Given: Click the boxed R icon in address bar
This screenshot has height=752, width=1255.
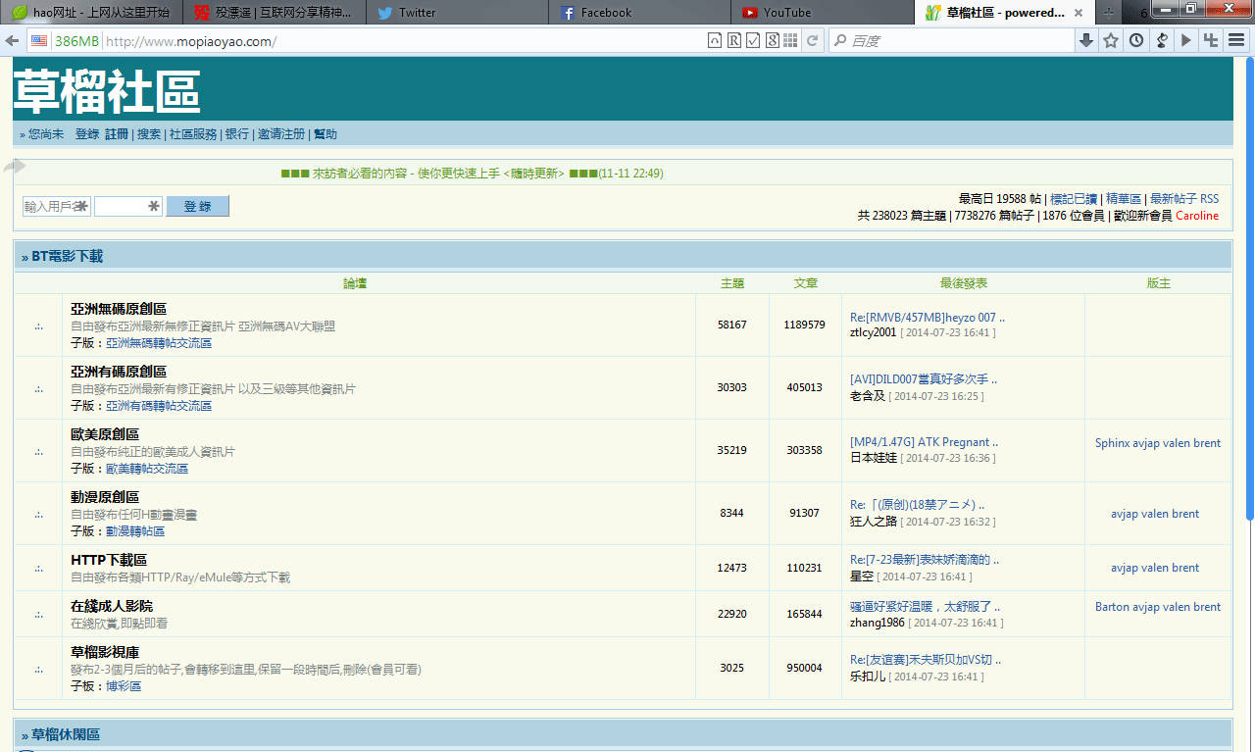Looking at the screenshot, I should coord(733,41).
